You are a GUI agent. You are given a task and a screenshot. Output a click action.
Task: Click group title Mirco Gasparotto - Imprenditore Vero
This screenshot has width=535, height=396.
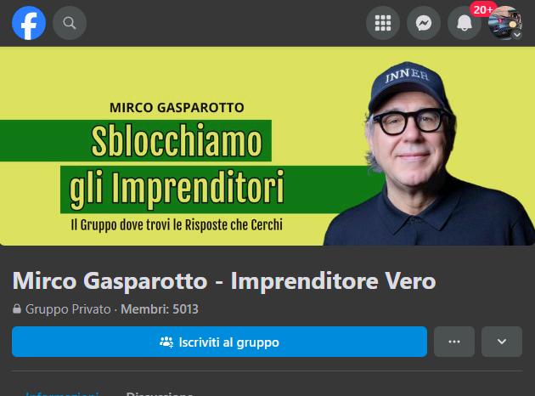pyautogui.click(x=224, y=281)
